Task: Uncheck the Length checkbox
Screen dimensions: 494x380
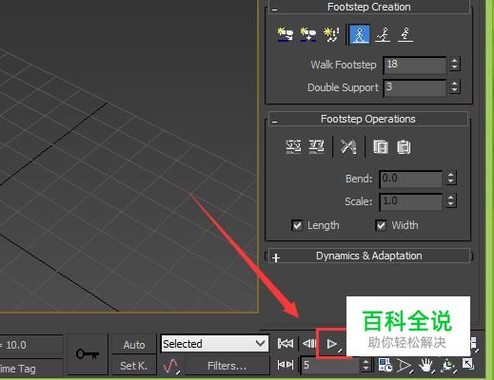Action: coord(297,225)
